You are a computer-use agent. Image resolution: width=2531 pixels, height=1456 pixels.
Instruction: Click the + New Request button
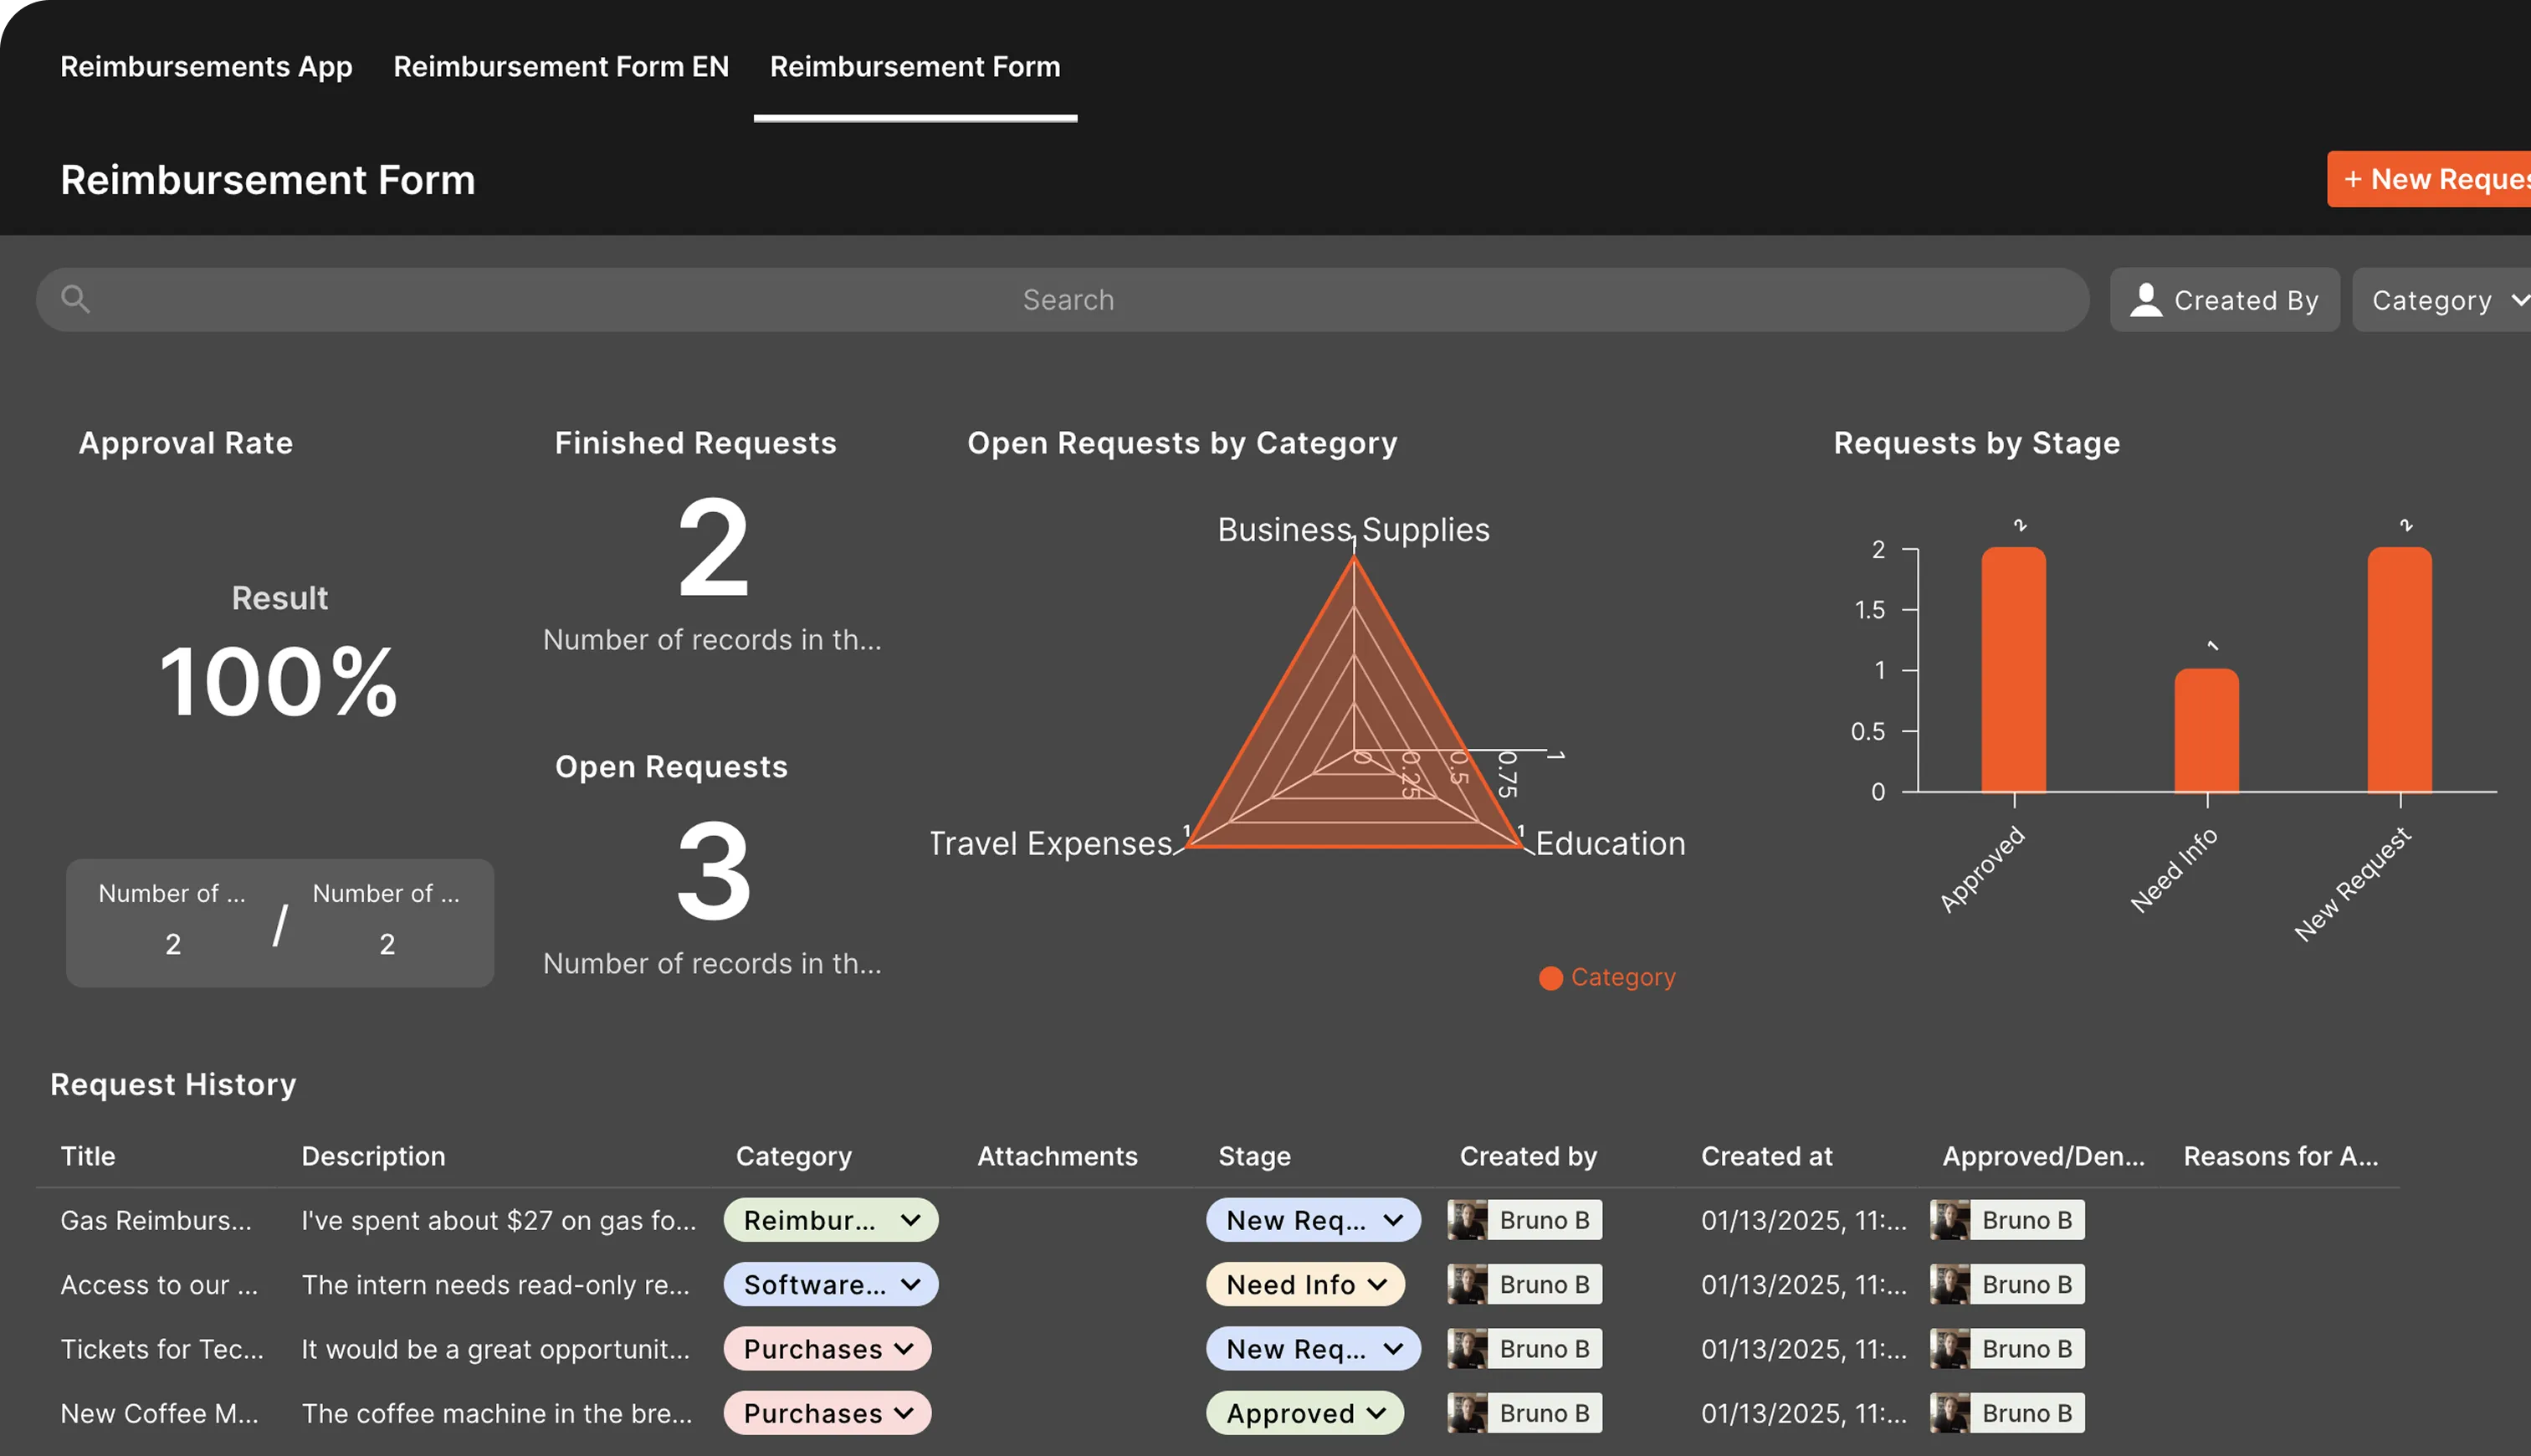[x=2441, y=179]
